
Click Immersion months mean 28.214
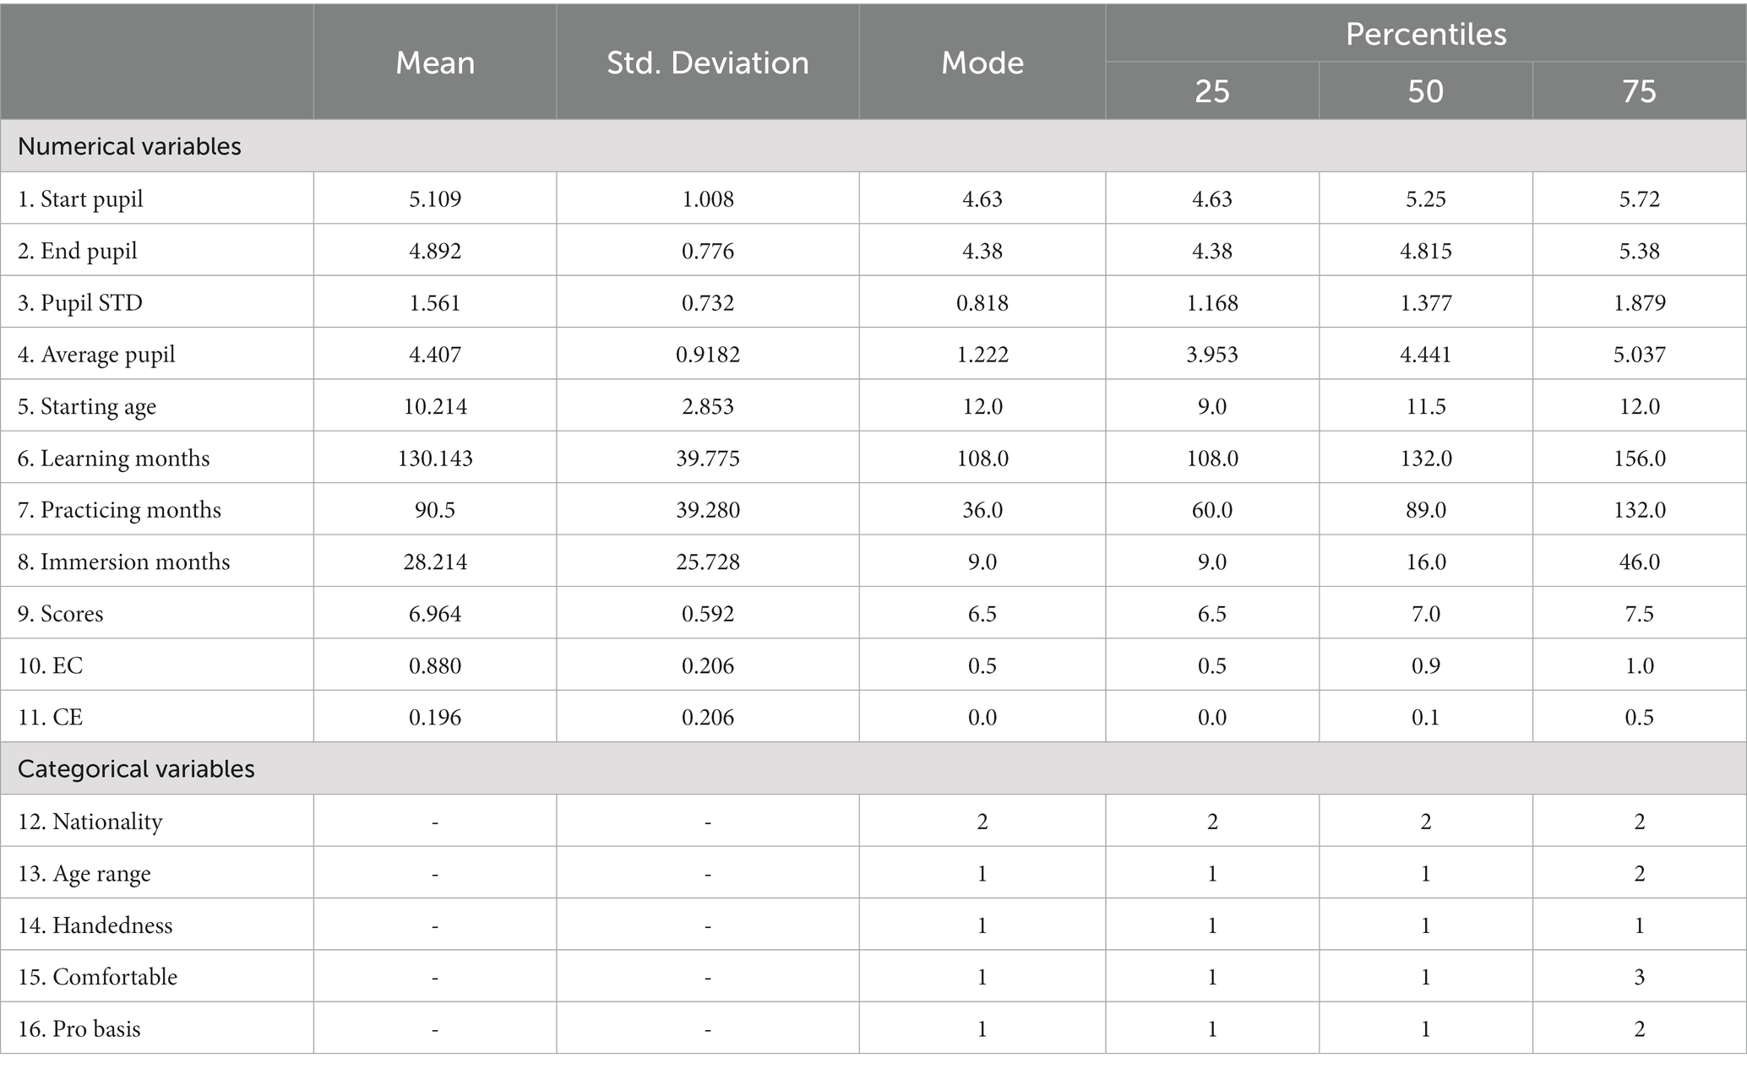[x=435, y=562]
